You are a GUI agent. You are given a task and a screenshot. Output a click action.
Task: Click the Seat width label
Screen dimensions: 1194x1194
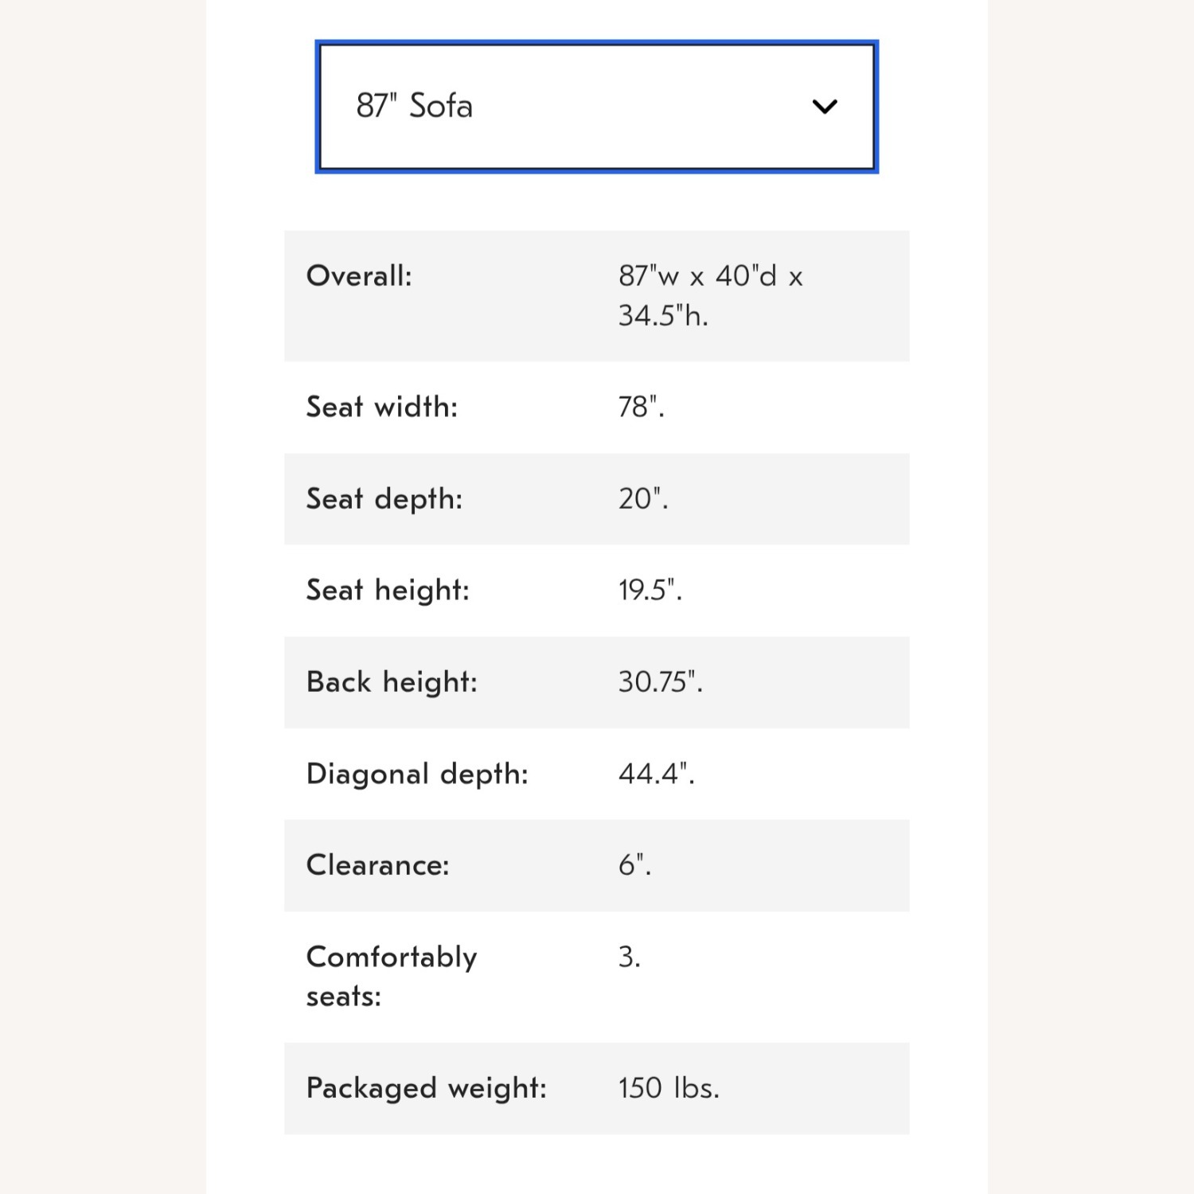[382, 407]
